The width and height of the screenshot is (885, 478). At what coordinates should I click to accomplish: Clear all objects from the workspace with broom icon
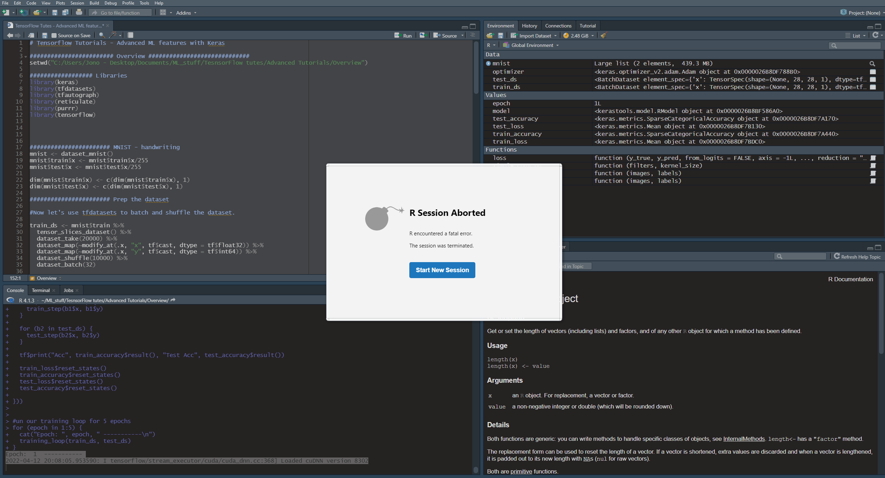click(604, 35)
